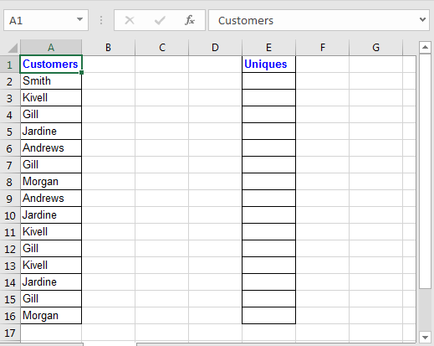The width and height of the screenshot is (434, 346).
Task: Select empty cell E2 below Uniques
Action: pyautogui.click(x=268, y=81)
